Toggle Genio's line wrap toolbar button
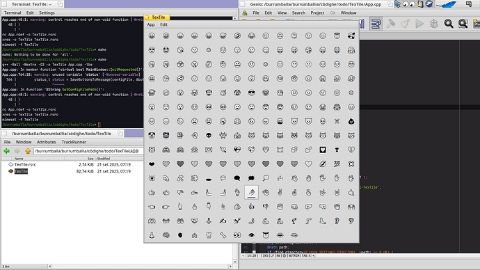The image size is (480, 270). 376,24
